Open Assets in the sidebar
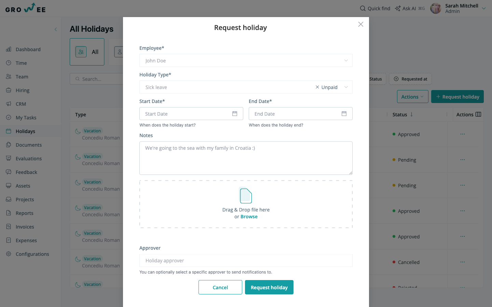Viewport: 492px width, 307px height. pyautogui.click(x=23, y=186)
